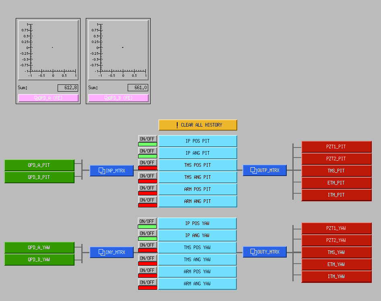
Task: Select the QPD_A_YAW input block
Action: 39,248
